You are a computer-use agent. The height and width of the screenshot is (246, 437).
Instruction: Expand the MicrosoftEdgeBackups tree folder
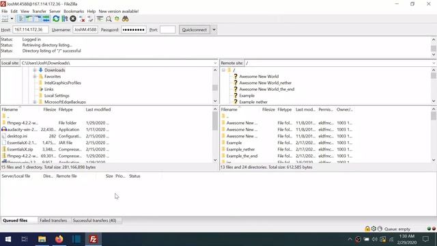(x=35, y=102)
